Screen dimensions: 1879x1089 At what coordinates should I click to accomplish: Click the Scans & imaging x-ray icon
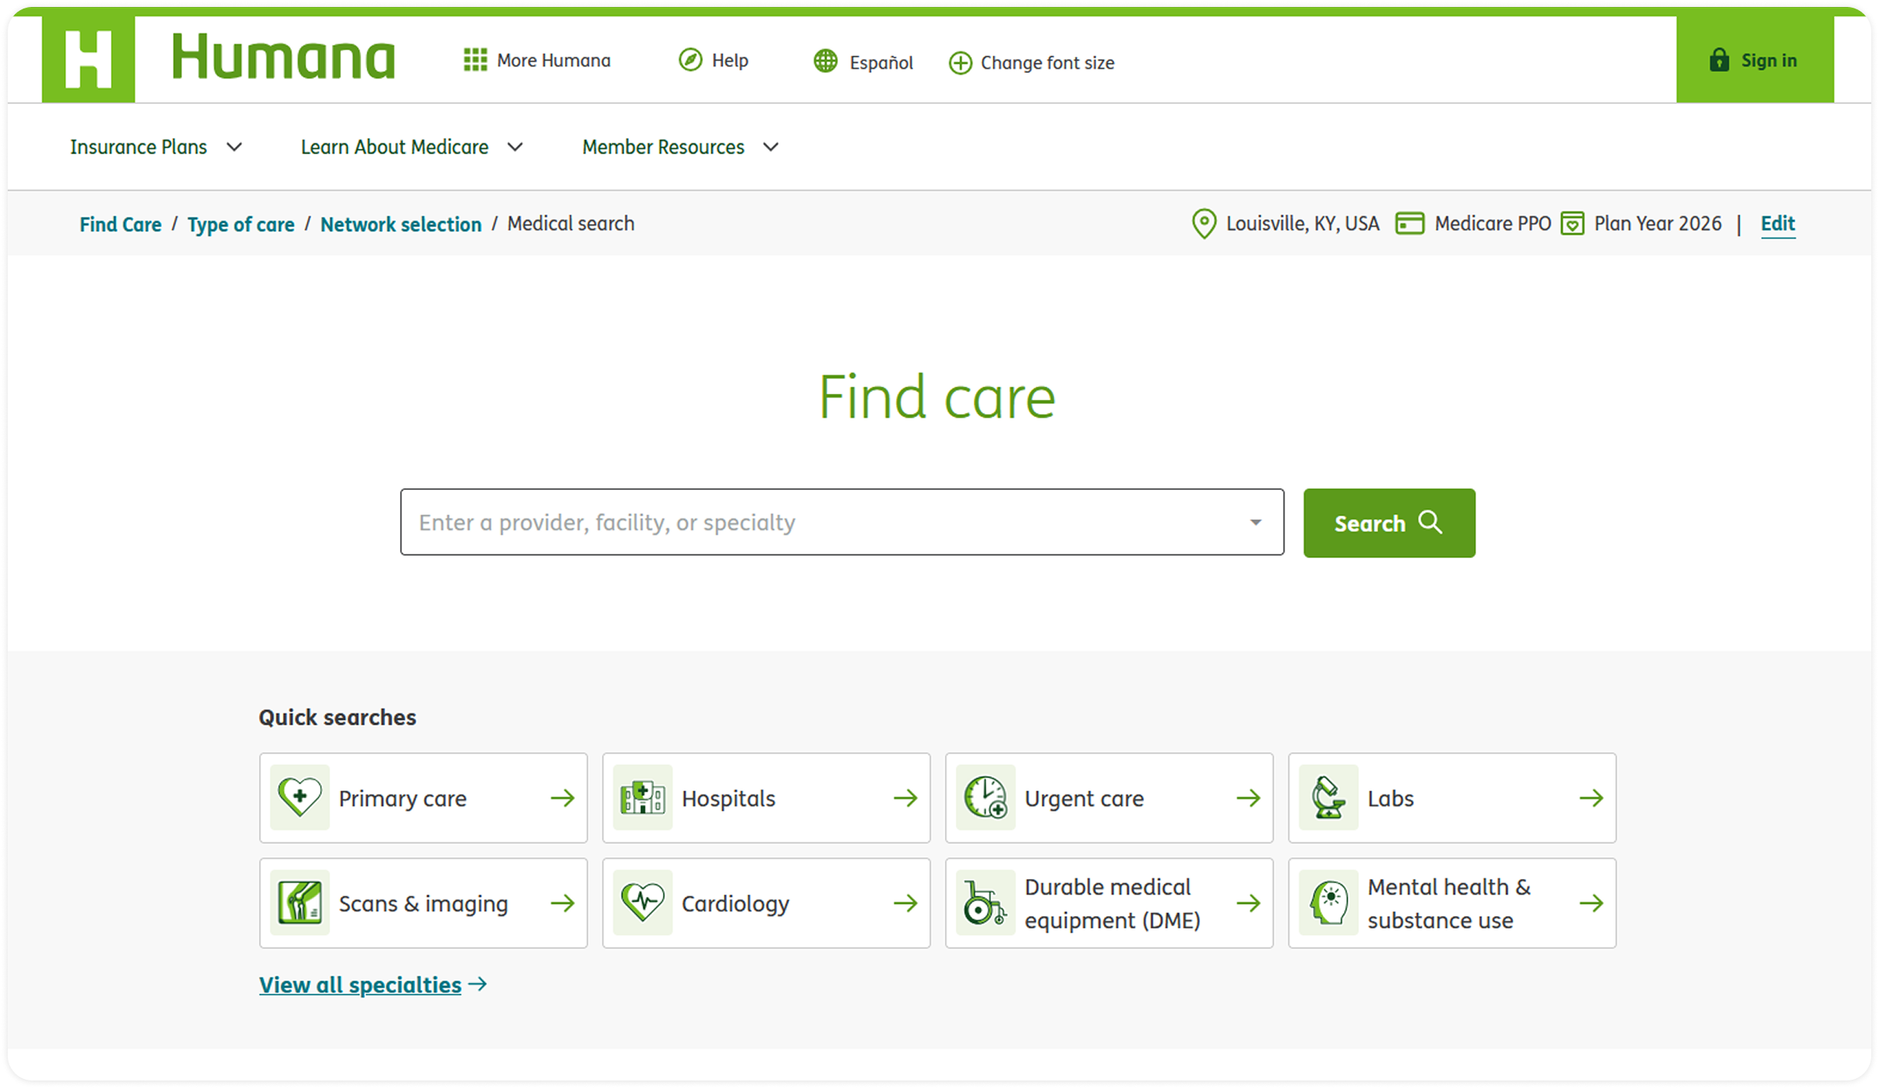[x=300, y=903]
